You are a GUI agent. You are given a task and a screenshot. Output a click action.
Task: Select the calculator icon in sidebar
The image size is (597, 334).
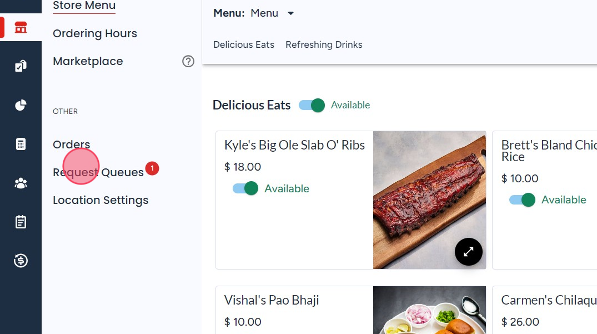click(x=21, y=144)
